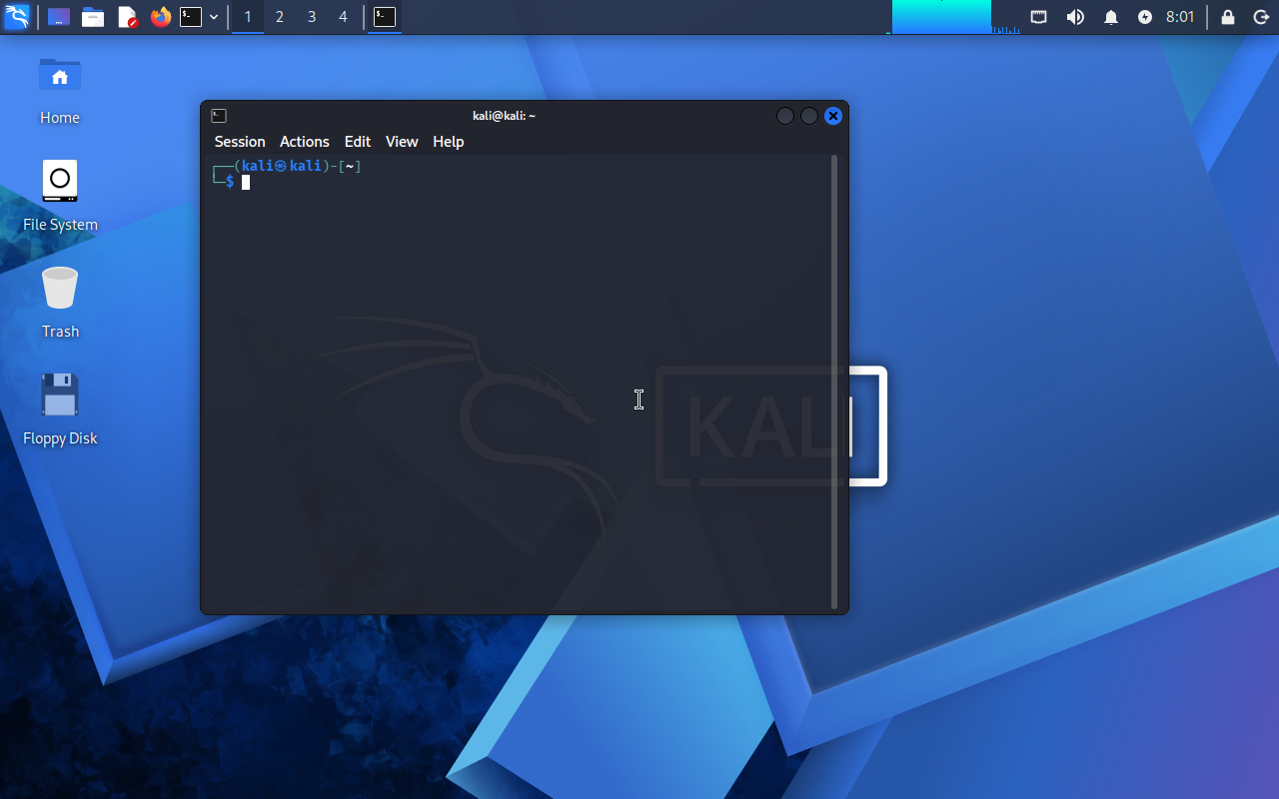The width and height of the screenshot is (1279, 799).
Task: Switch to workspace 4
Action: [343, 17]
